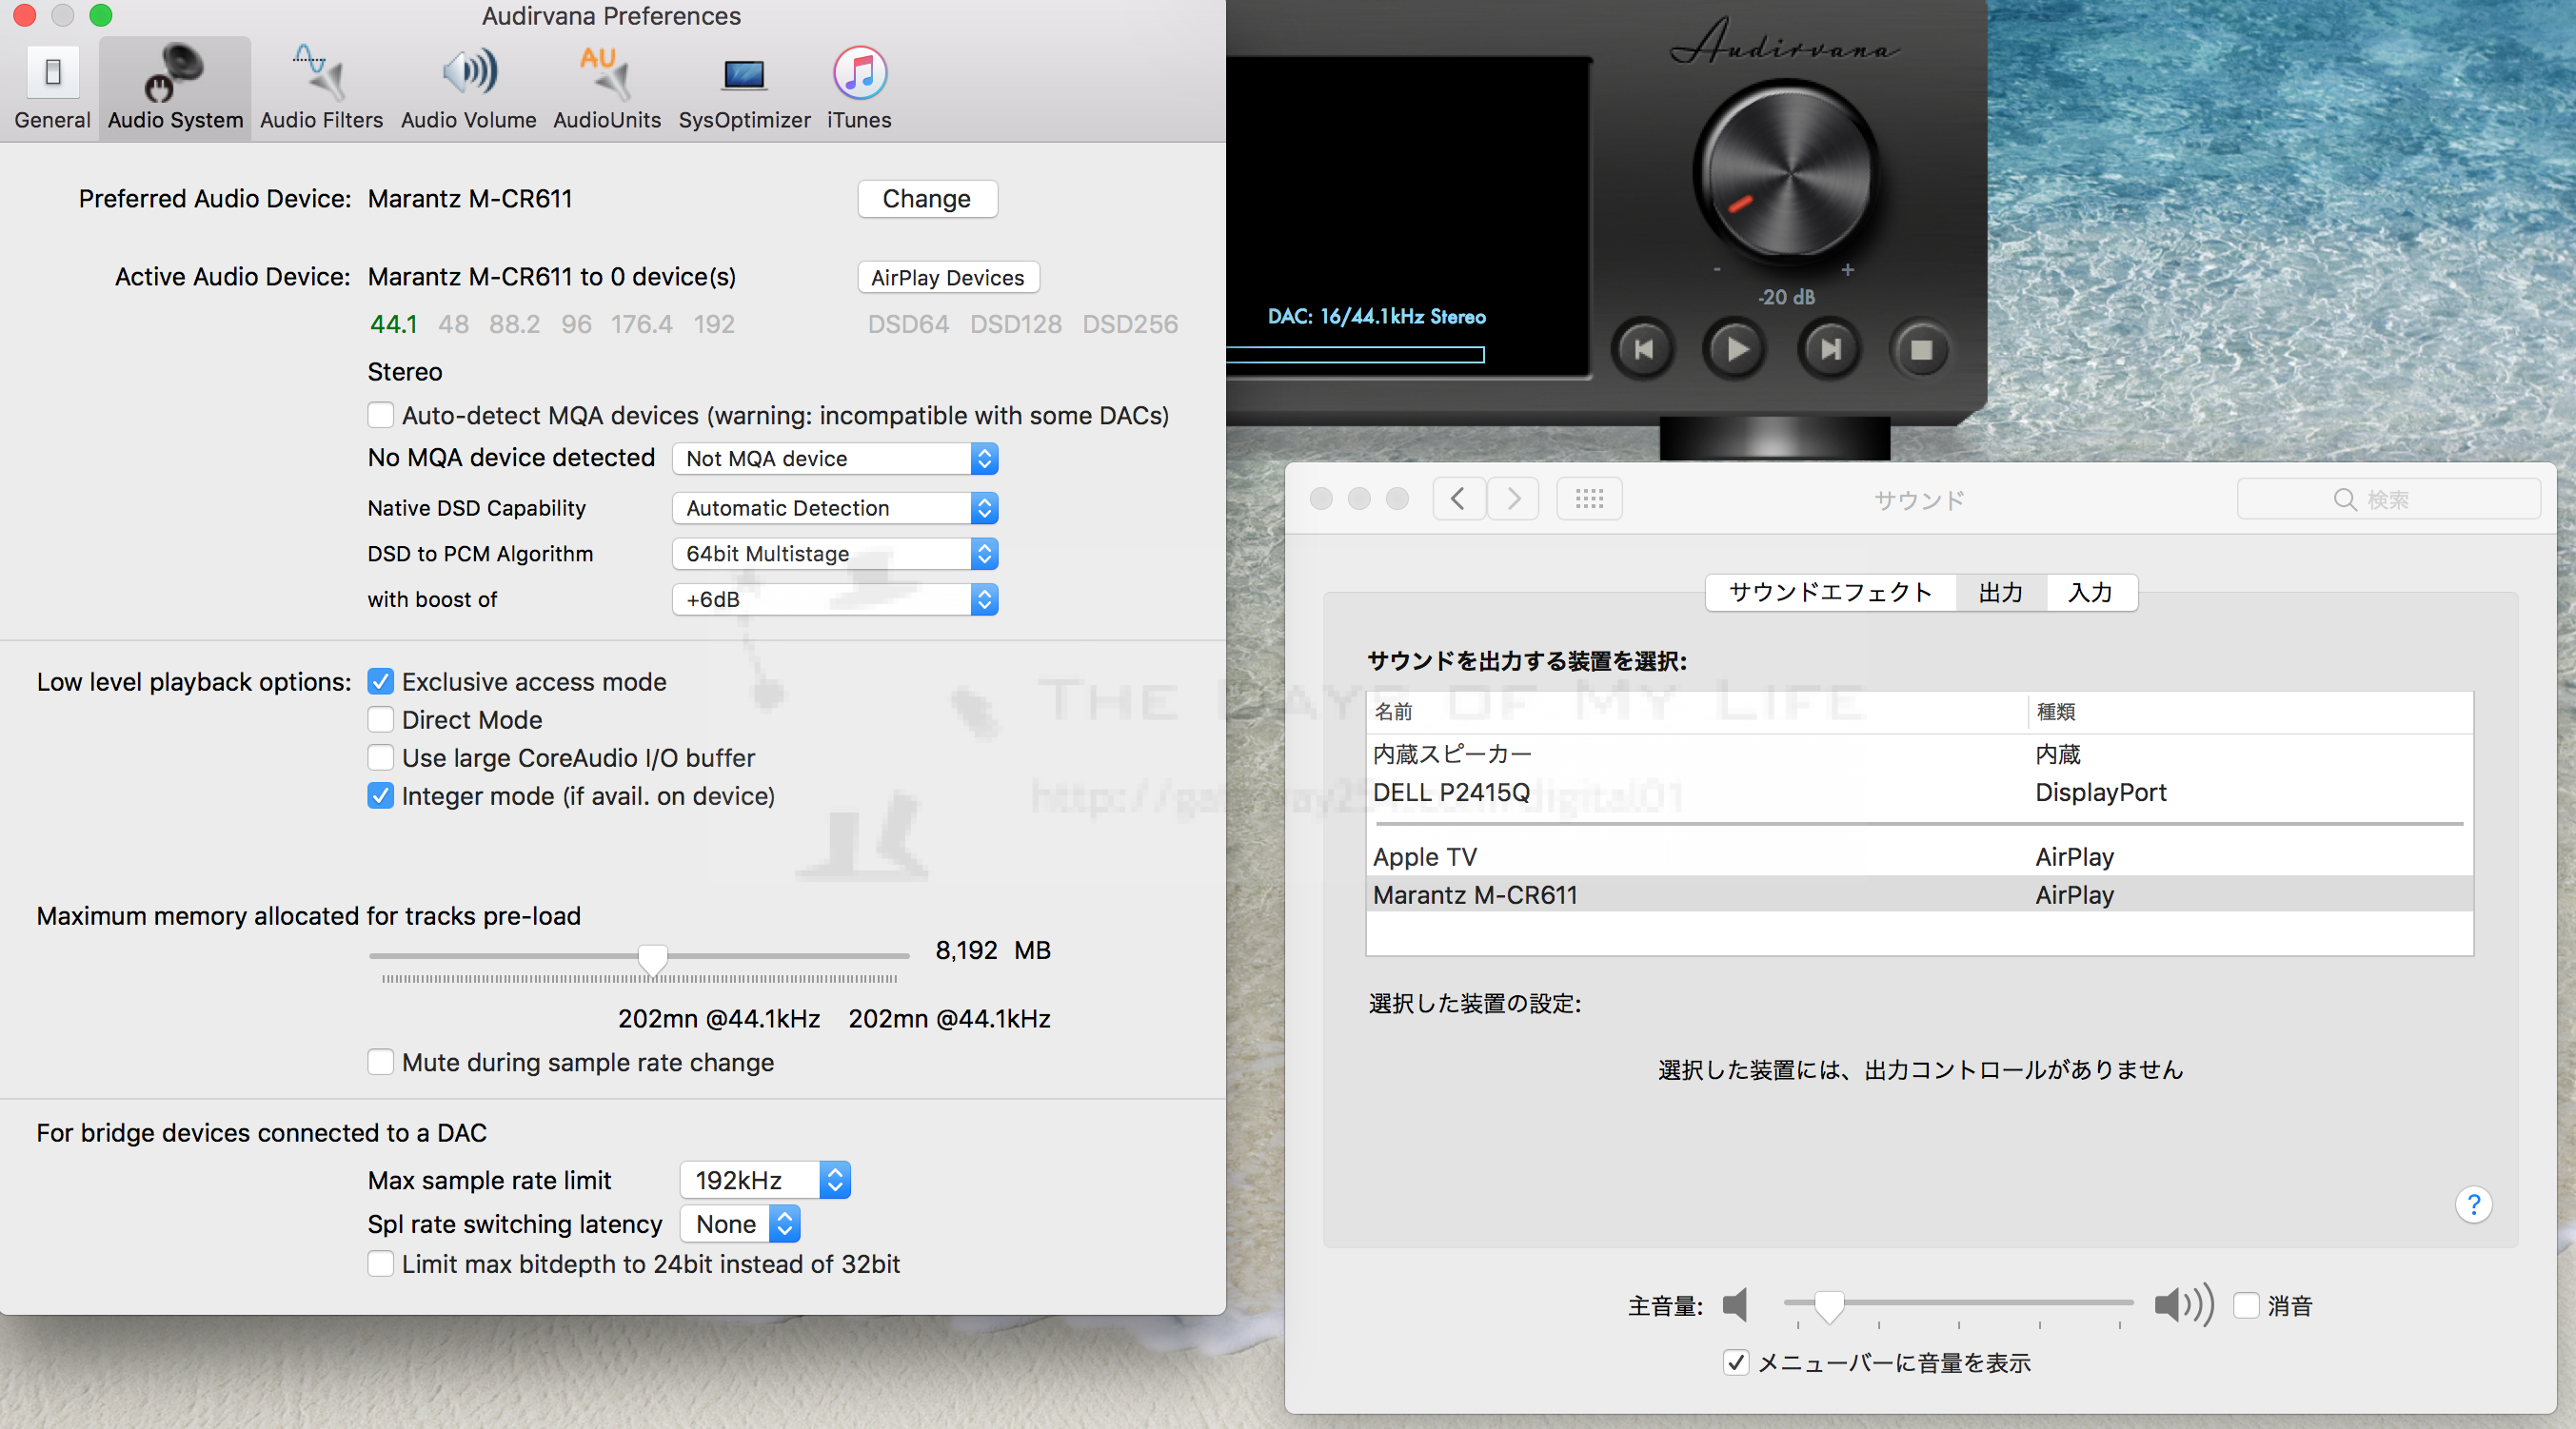Click the stop button in Audirvana player
This screenshot has height=1429, width=2576.
coord(1920,350)
